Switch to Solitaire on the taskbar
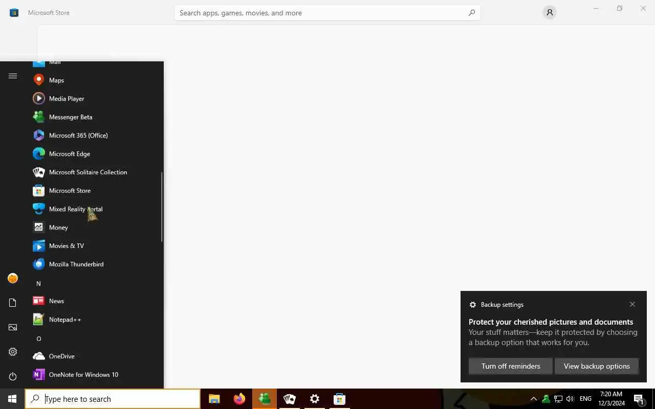655x409 pixels. tap(290, 399)
